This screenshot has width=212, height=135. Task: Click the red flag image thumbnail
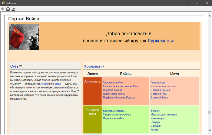coord(24,37)
